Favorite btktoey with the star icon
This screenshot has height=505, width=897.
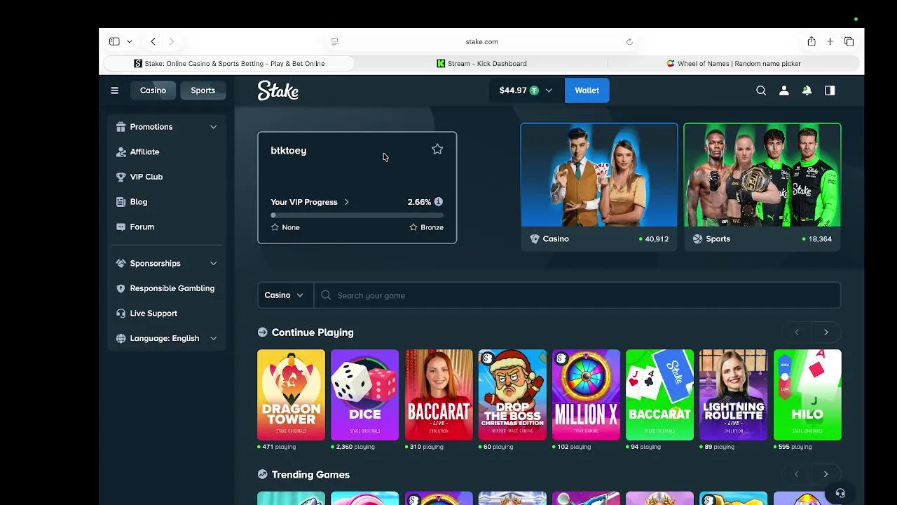pyautogui.click(x=437, y=149)
